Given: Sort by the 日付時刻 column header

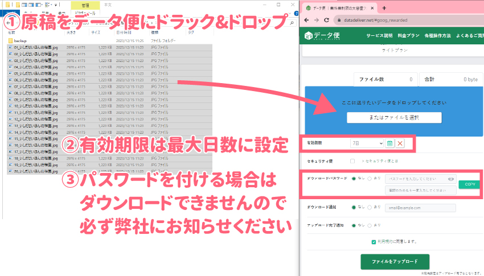Looking at the screenshot, I should 124,32.
